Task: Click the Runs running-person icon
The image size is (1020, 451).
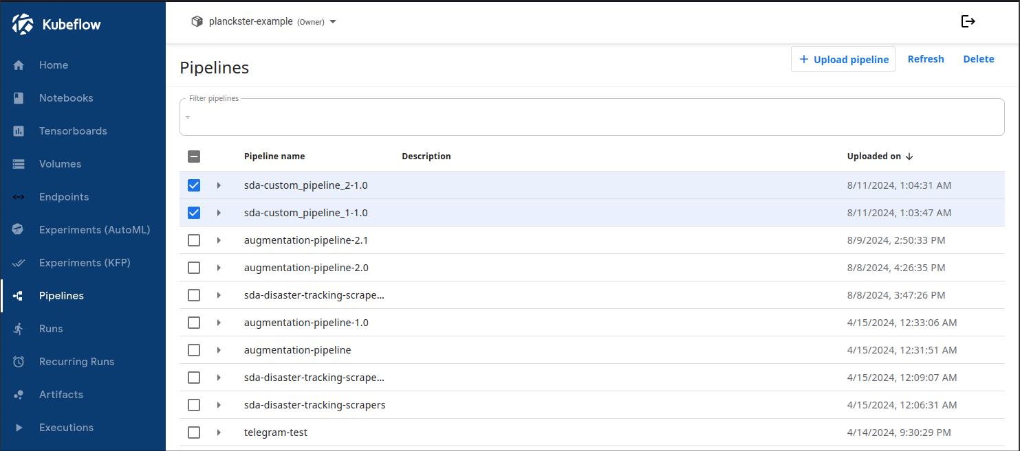Action: (19, 329)
